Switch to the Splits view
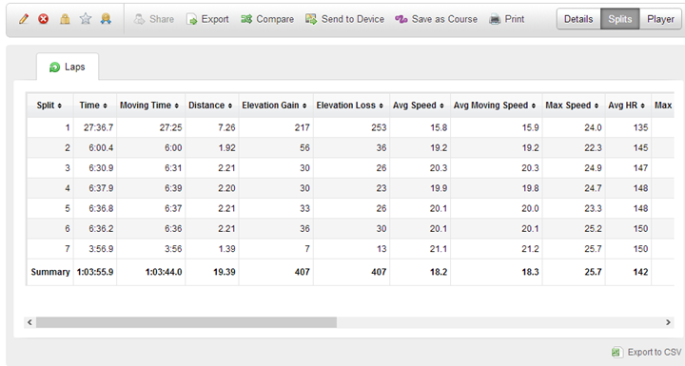Image resolution: width=685 pixels, height=366 pixels. 620,19
